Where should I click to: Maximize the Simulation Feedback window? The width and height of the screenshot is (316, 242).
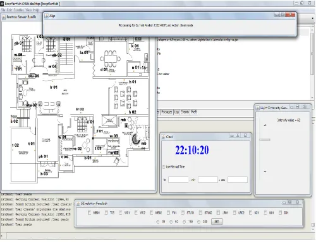pos(290,202)
